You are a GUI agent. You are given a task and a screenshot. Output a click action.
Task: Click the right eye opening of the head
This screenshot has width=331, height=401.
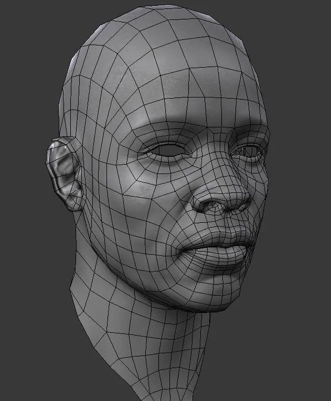coord(251,152)
